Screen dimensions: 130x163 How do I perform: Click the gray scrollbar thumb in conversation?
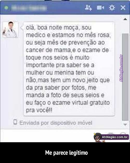[x=125, y=77]
